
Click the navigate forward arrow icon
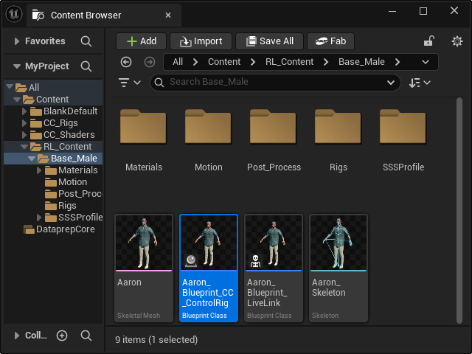(150, 62)
